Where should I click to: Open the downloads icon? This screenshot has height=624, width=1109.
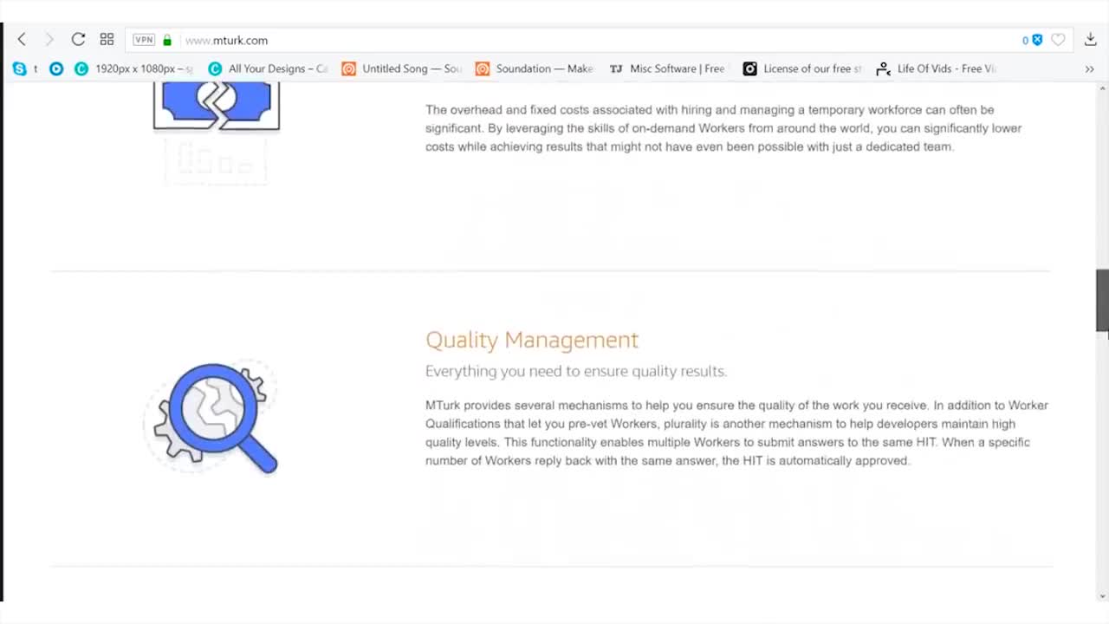click(x=1091, y=40)
